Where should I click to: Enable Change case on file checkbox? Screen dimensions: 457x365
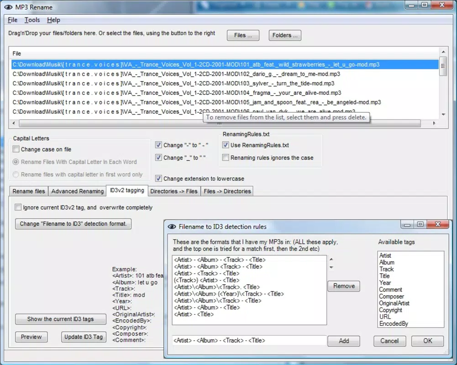click(x=16, y=149)
